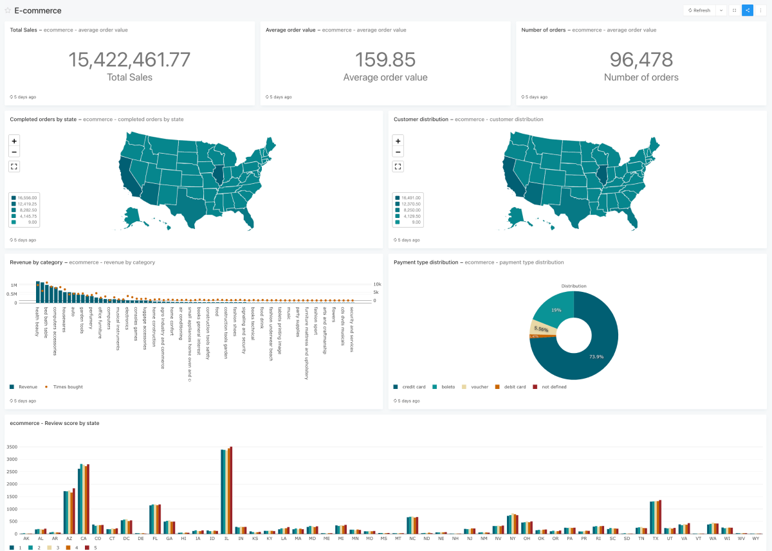Image resolution: width=772 pixels, height=551 pixels.
Task: Open the refresh interval dropdown arrow
Action: tap(721, 10)
